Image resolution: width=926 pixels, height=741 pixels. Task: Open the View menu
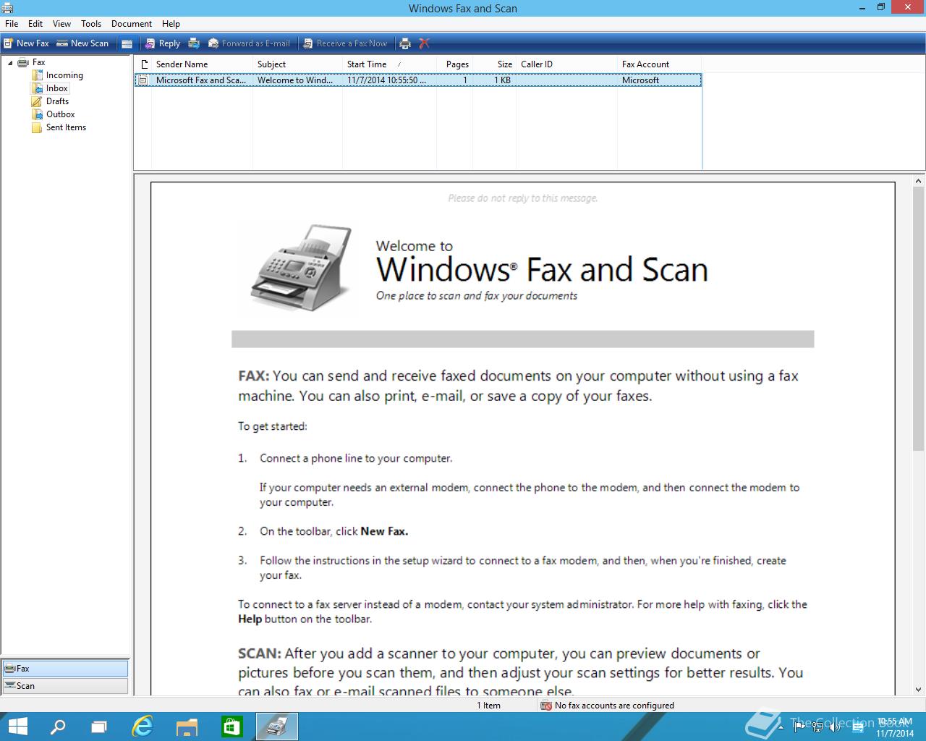pos(61,24)
